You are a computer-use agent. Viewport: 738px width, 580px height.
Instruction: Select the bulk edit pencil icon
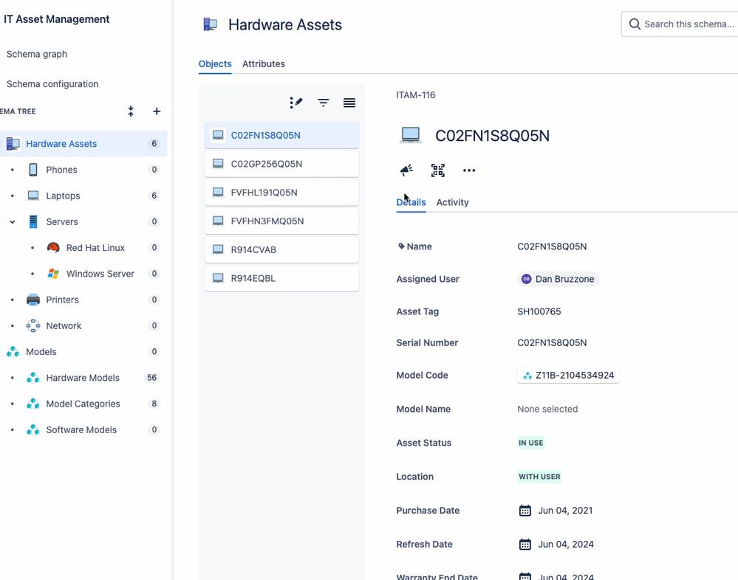(296, 103)
